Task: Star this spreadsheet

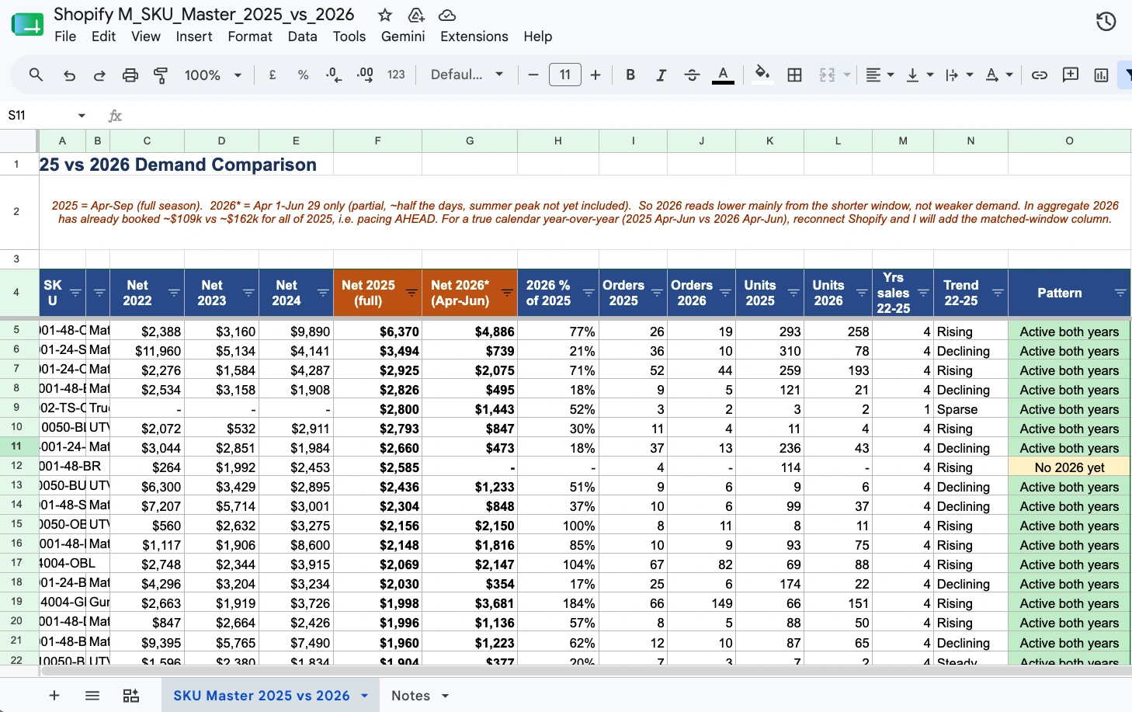Action: [x=385, y=15]
